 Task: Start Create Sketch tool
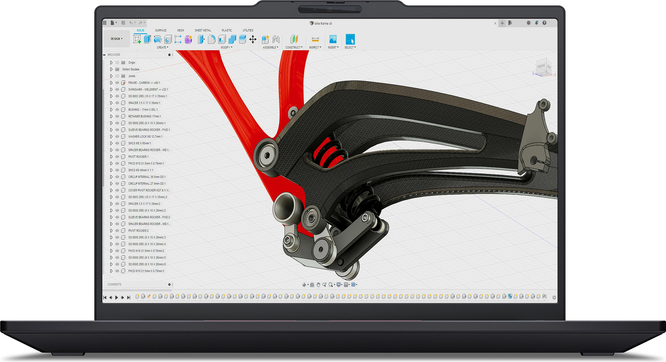137,39
